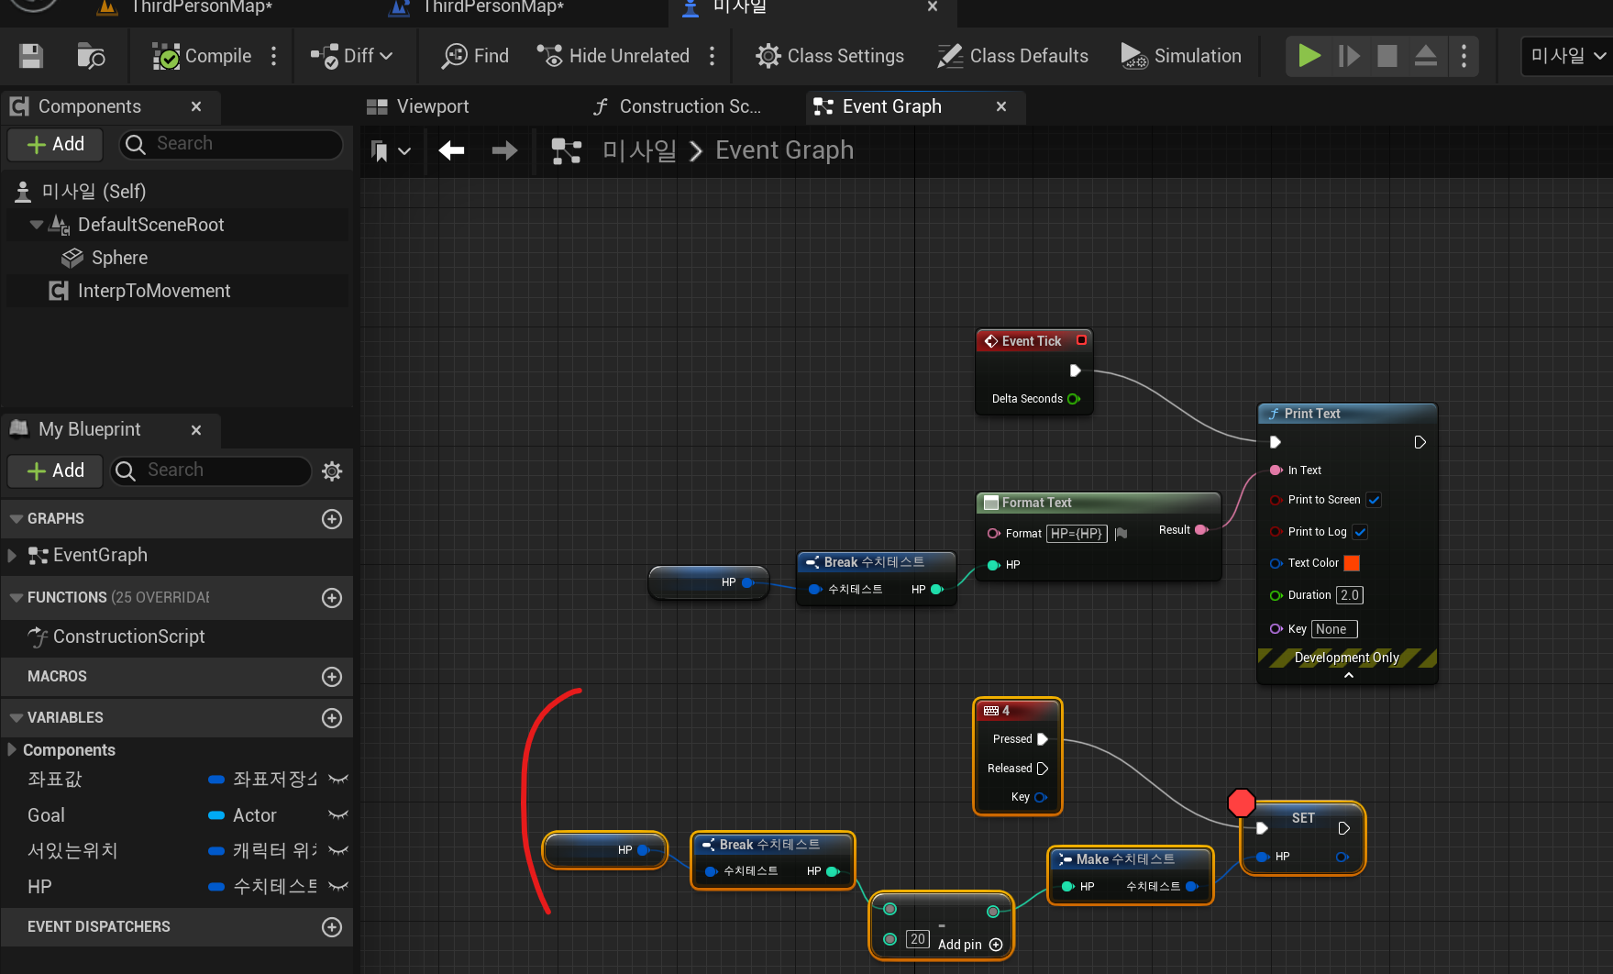
Task: Click the Components search field
Action: pos(232,144)
